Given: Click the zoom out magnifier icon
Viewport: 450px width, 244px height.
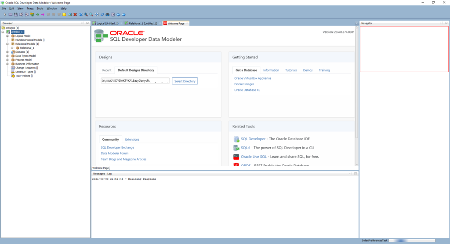Looking at the screenshot, I should pos(91,15).
